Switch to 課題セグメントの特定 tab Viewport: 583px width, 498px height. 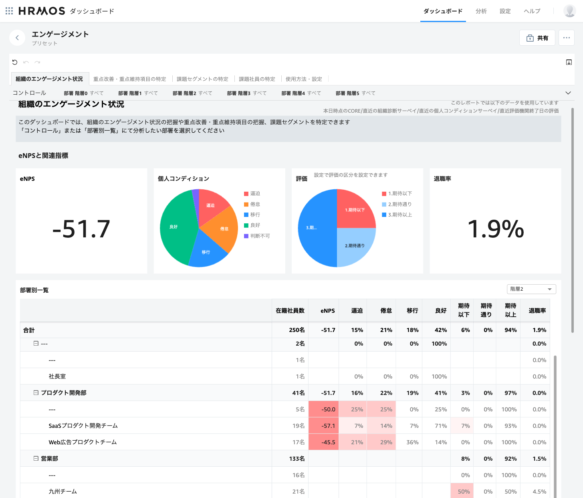tap(202, 79)
